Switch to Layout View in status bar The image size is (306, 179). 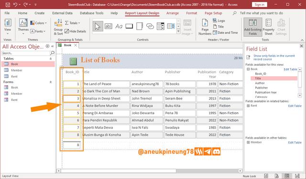[287, 176]
